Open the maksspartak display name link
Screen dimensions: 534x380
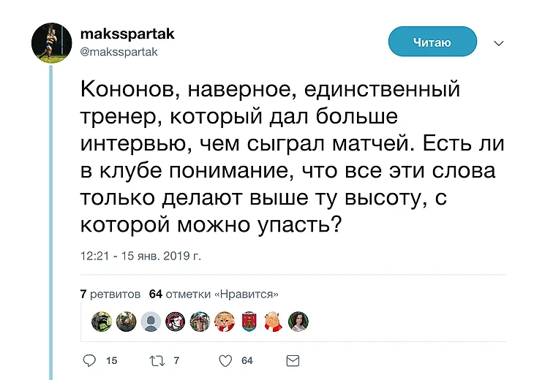117,34
